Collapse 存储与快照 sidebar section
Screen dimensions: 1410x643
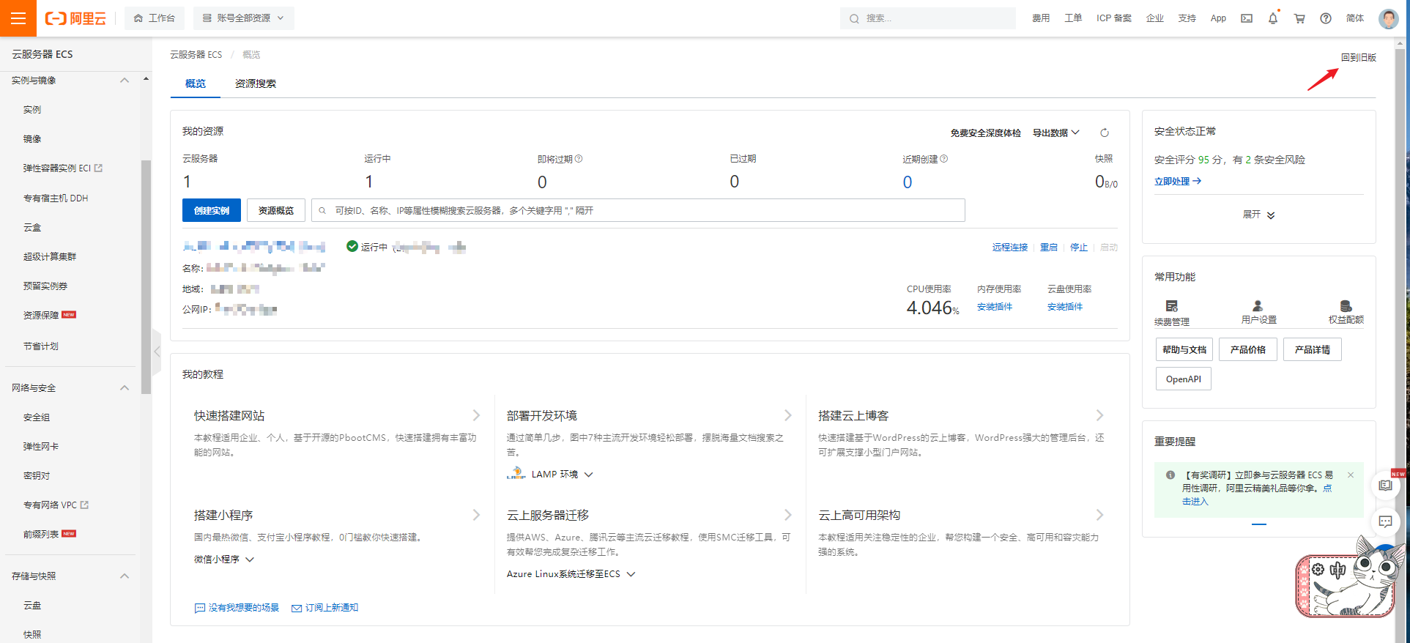click(x=125, y=576)
